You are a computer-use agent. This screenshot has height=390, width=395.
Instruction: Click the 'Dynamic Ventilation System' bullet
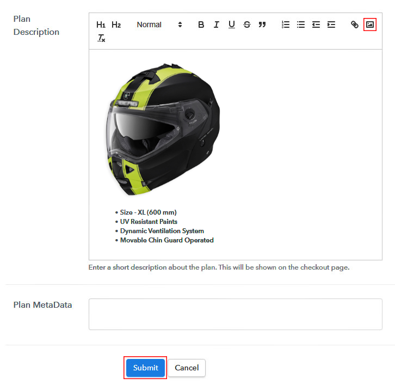[162, 231]
